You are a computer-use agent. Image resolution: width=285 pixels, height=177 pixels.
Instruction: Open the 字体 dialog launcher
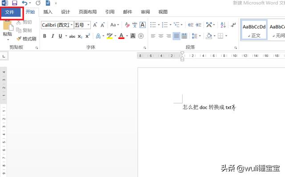pos(145,48)
